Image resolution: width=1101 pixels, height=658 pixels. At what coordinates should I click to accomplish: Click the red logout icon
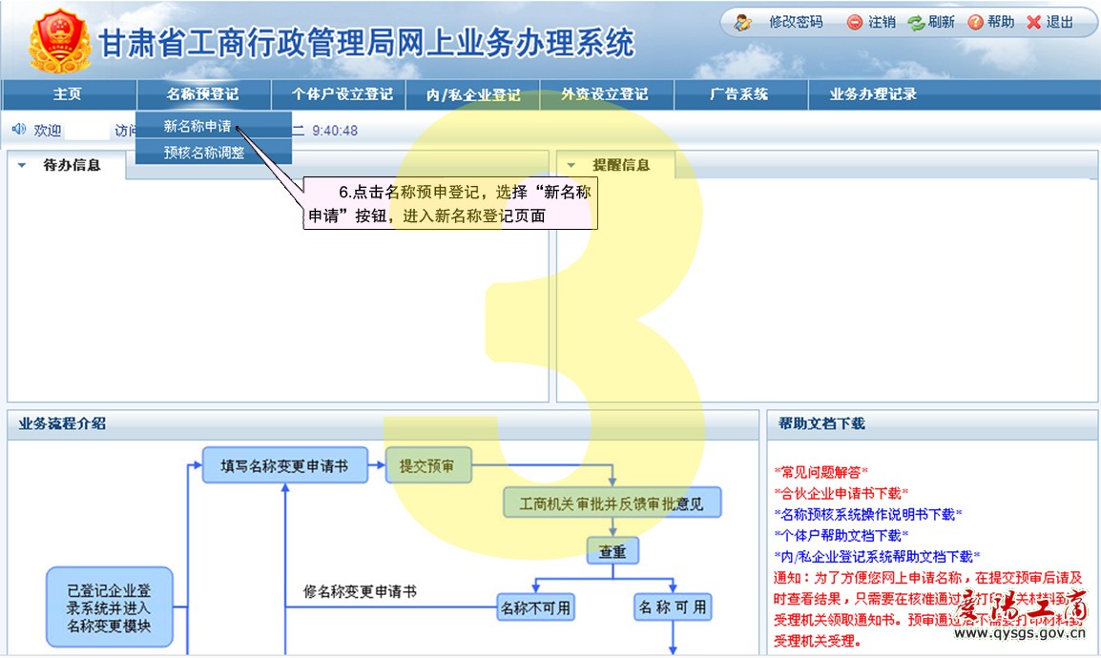click(x=855, y=22)
